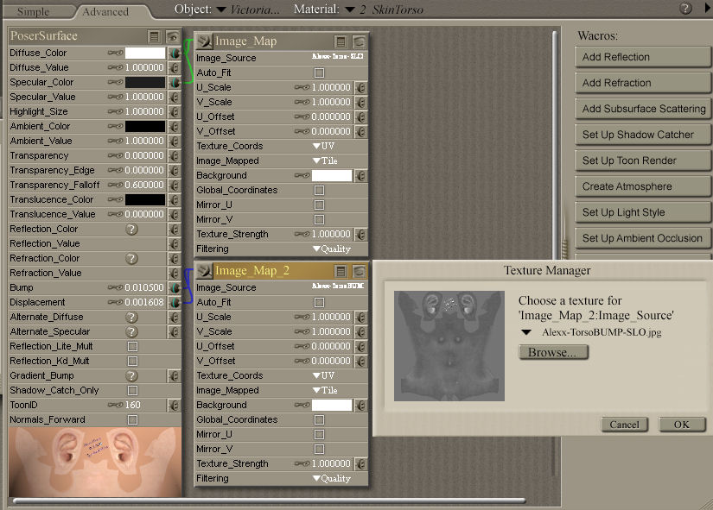This screenshot has height=510, width=713.
Task: Open the texture file dropdown in Texture Manager
Action: click(526, 331)
